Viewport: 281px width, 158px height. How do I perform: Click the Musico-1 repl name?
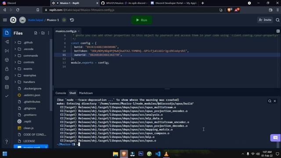tap(53, 20)
